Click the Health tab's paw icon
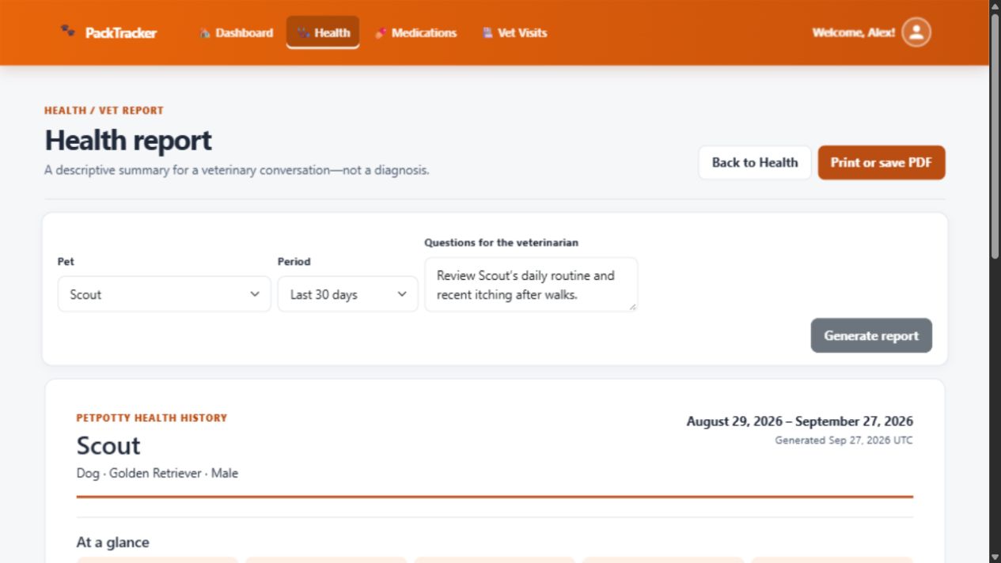Viewport: 1001px width, 563px height. (x=304, y=33)
